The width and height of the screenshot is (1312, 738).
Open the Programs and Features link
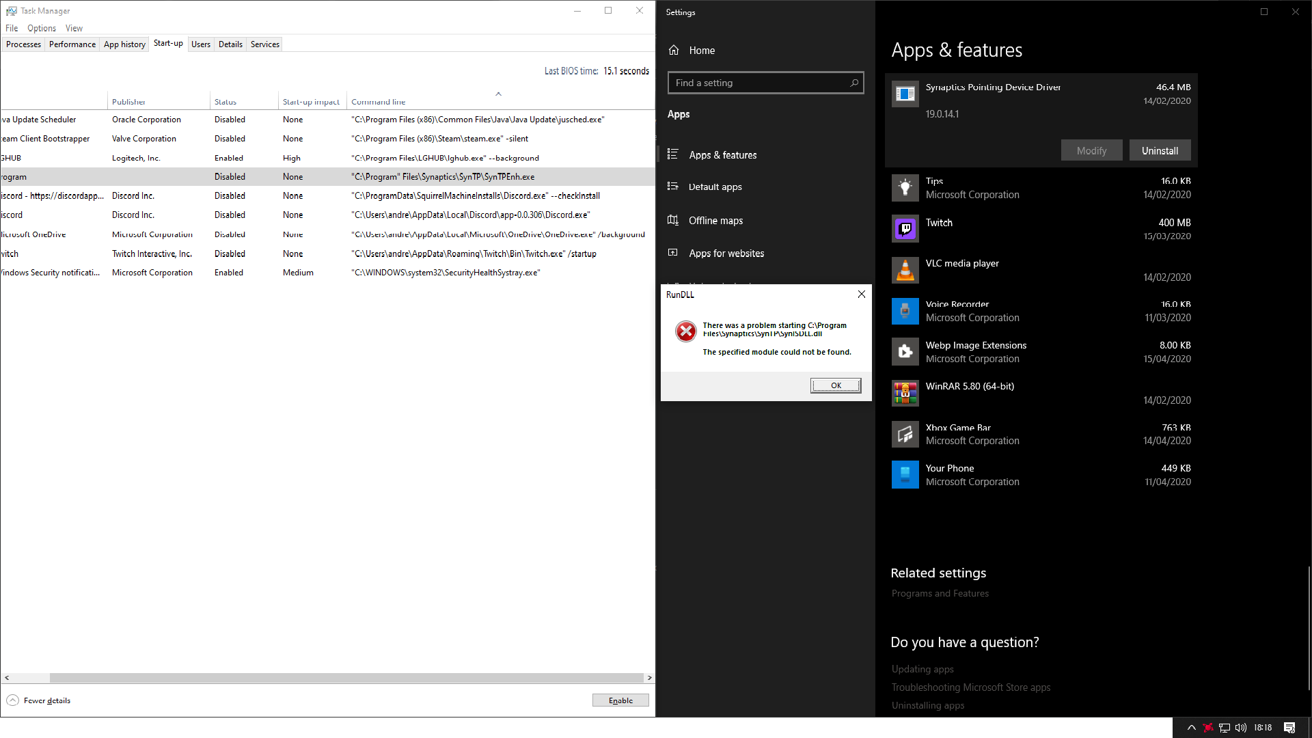[x=940, y=593]
